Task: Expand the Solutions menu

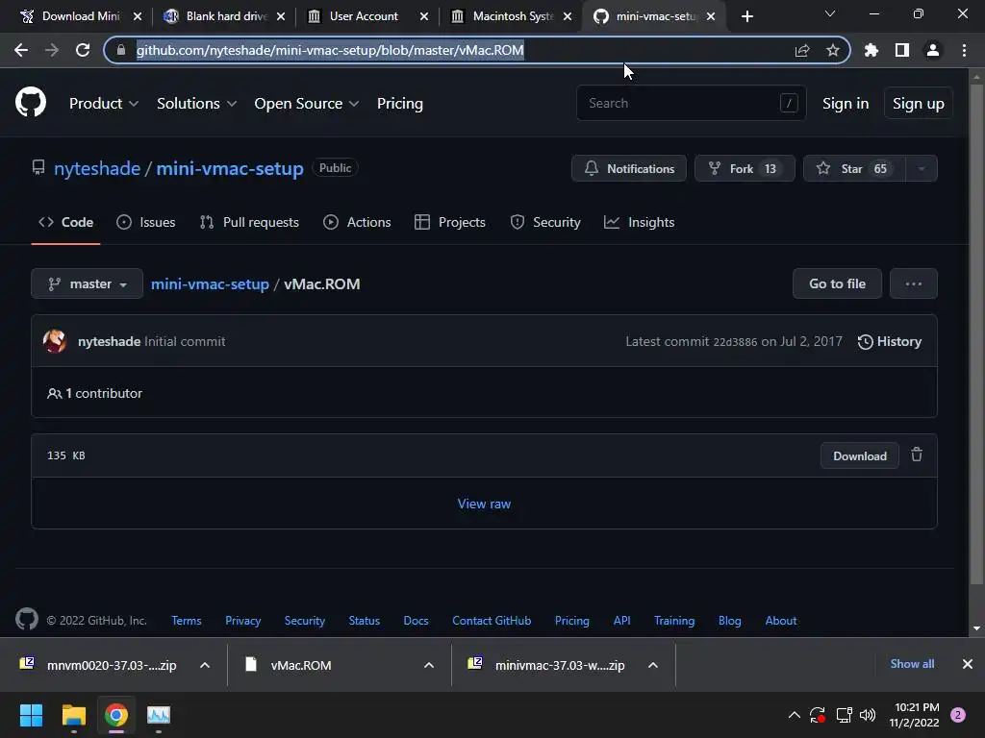Action: (196, 104)
